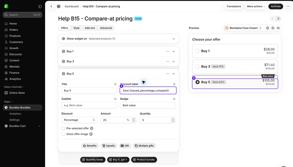
Task: Click the three-dot menu next to Activate
Action: click(x=288, y=6)
